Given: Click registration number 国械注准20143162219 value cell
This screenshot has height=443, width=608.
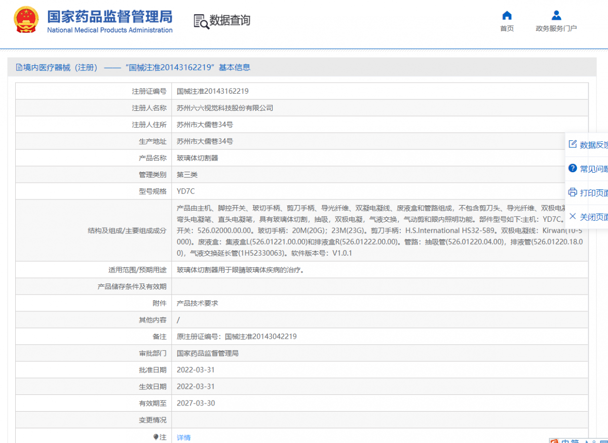Looking at the screenshot, I should click(213, 92).
